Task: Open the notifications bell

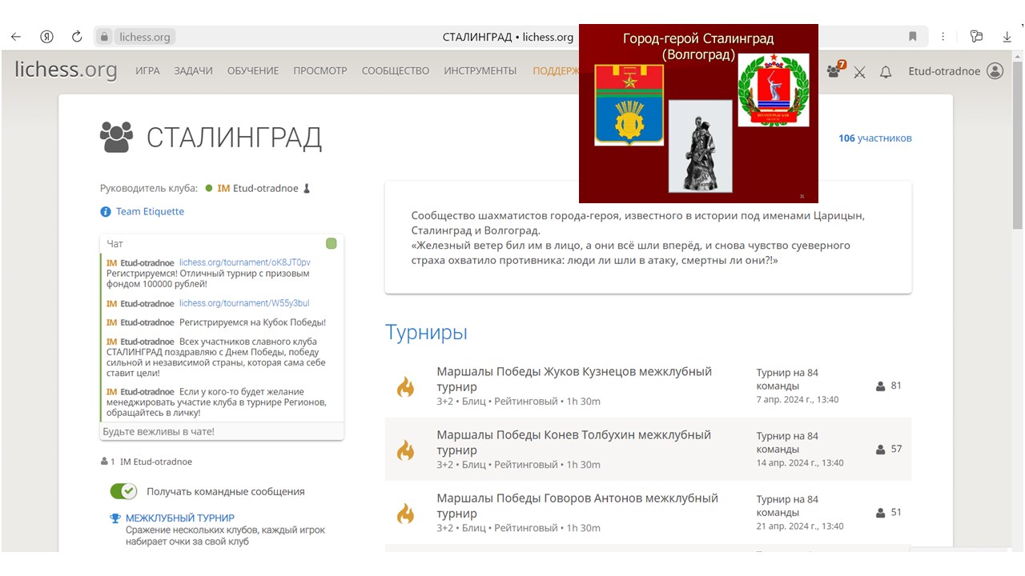Action: point(886,72)
